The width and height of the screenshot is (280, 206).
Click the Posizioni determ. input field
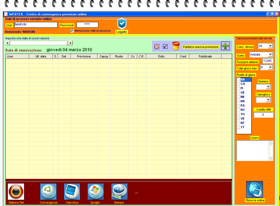pos(268,61)
